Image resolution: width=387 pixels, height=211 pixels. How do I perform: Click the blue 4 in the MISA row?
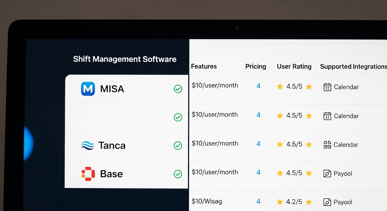[x=258, y=86]
